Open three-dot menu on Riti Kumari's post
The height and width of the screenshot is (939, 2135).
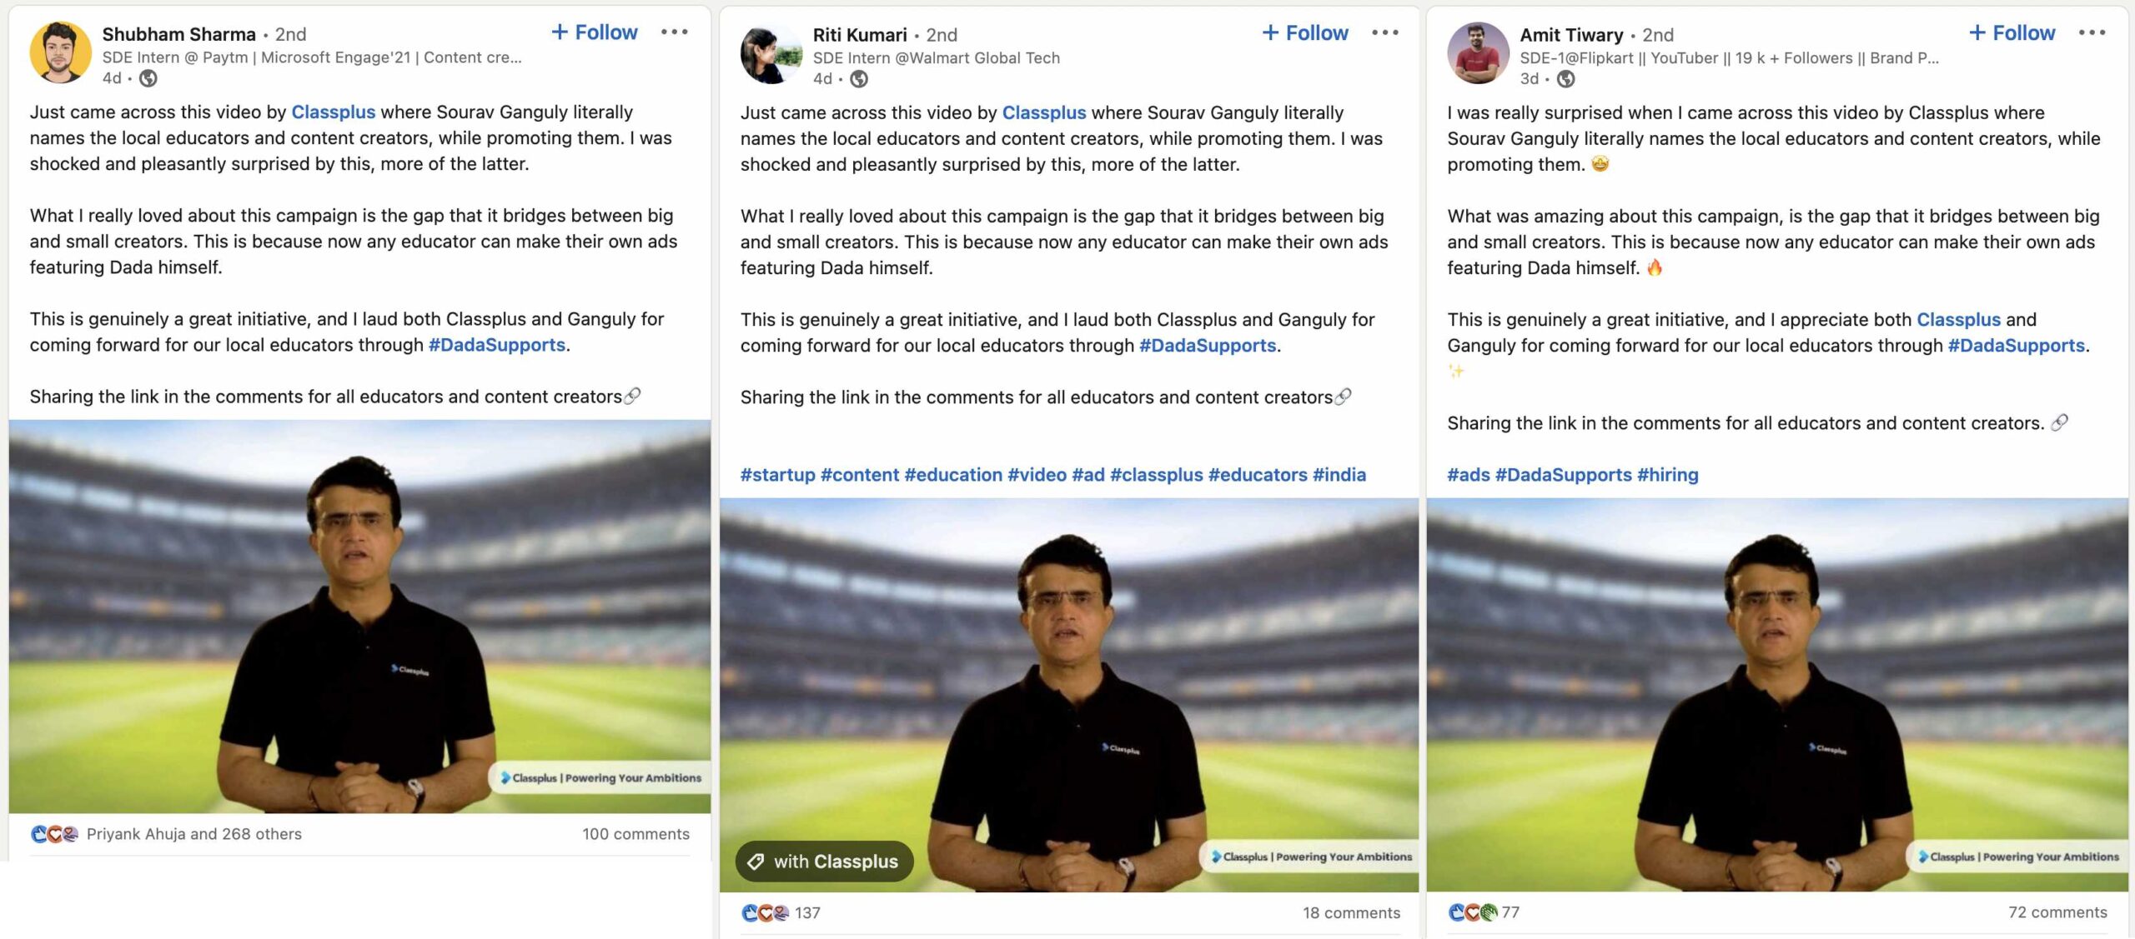(x=1384, y=33)
